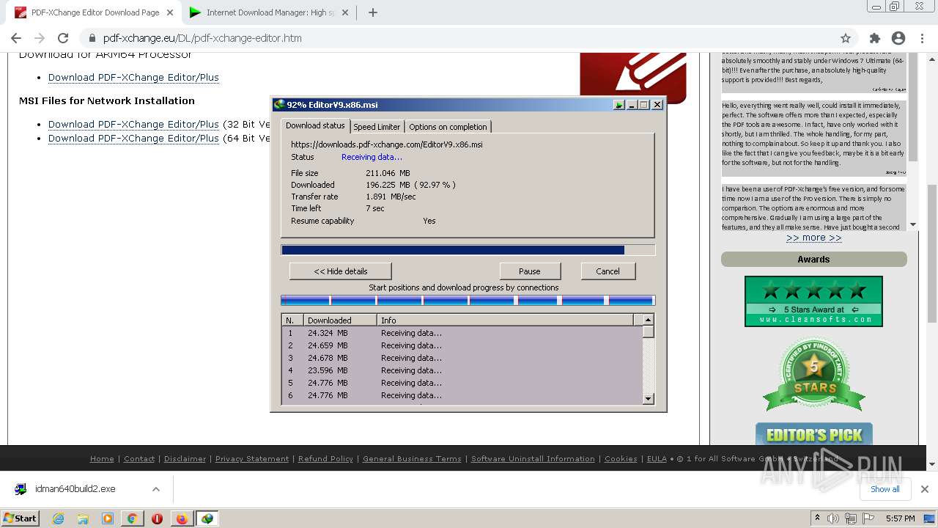This screenshot has width=938, height=528.
Task: Click the connections progress segments bar
Action: (x=468, y=300)
